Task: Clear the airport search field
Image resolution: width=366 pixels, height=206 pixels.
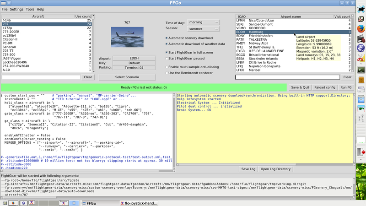Action: (347, 77)
